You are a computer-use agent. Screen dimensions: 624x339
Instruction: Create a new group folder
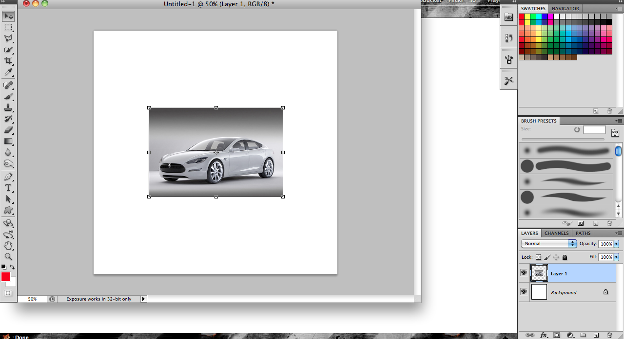coord(582,335)
